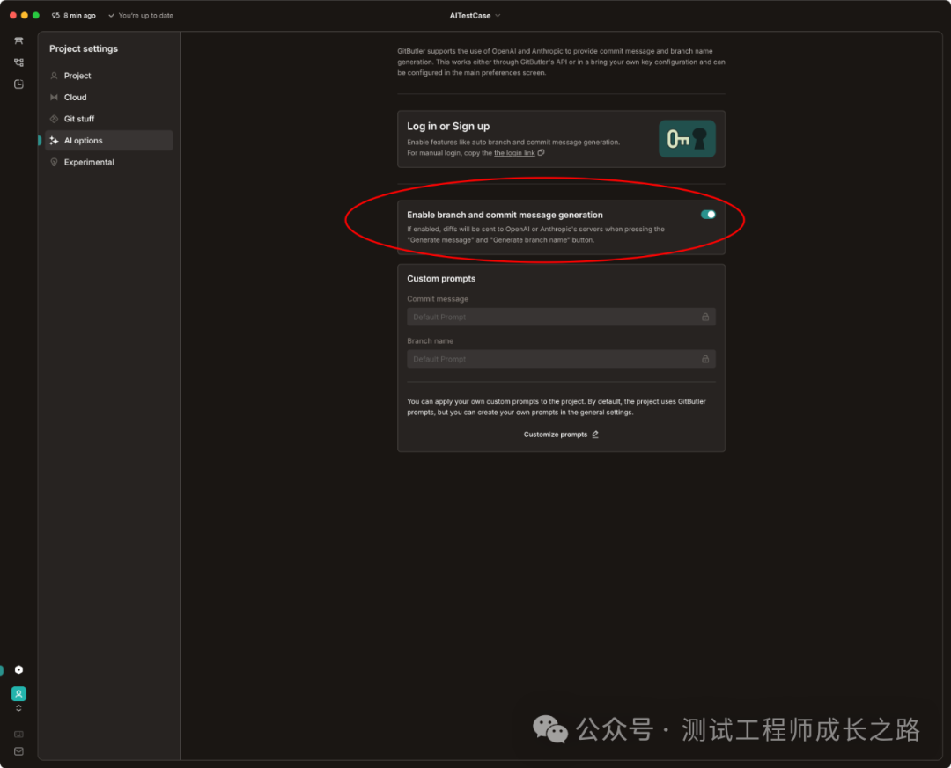Open the workspace board icon in left rail
951x768 pixels.
pos(18,40)
